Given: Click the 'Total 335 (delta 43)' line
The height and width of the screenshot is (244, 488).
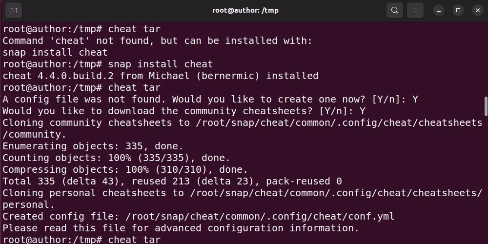Looking at the screenshot, I should coord(172,182).
